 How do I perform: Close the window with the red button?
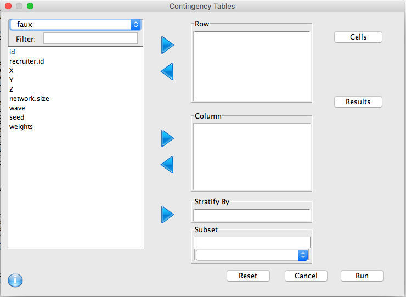8,6
